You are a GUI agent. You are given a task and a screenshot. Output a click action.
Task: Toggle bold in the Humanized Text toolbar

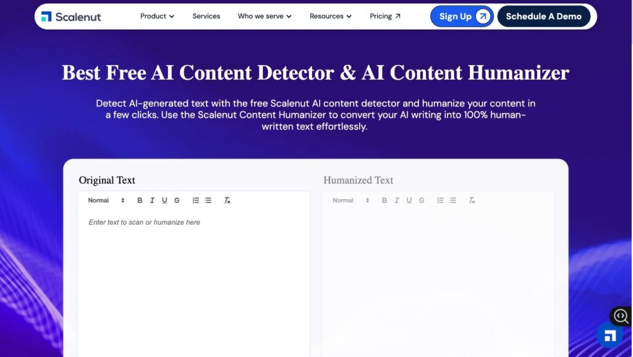click(x=384, y=200)
